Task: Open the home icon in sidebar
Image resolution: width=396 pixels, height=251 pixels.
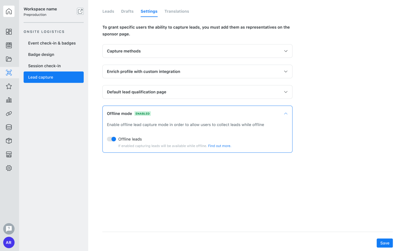Action: tap(9, 11)
